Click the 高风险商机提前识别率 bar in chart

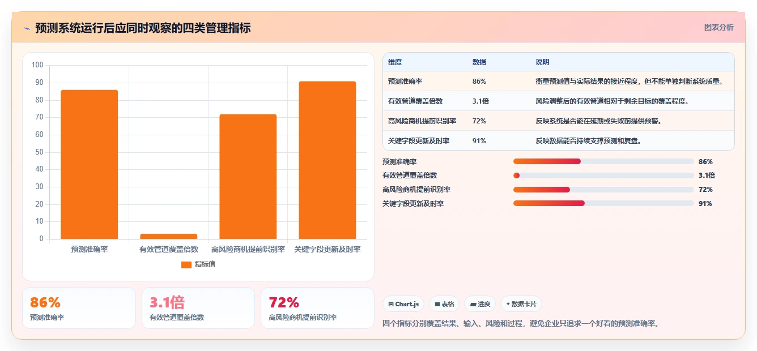[248, 177]
